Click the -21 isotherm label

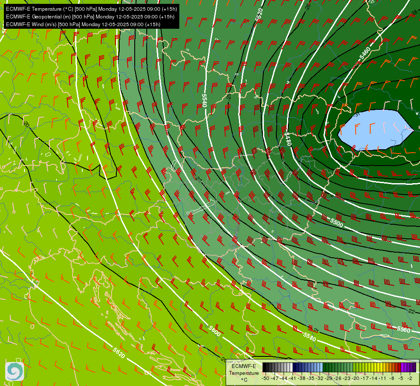[315, 331]
